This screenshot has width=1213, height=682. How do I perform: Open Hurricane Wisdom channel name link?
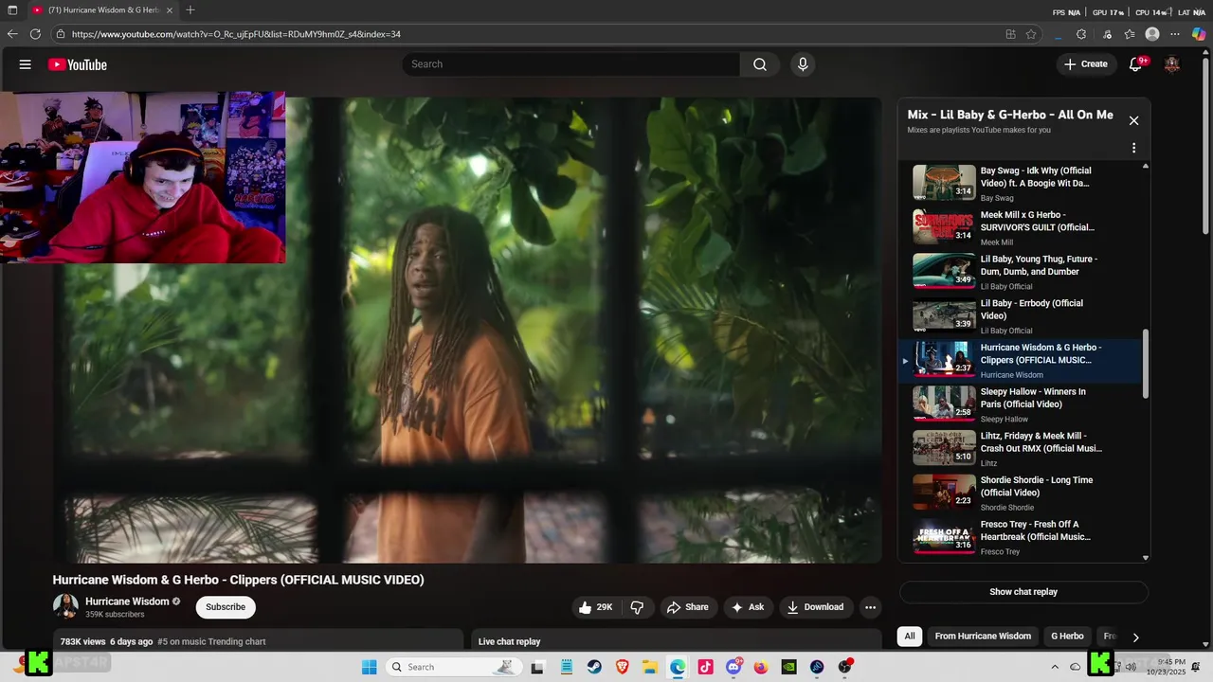coord(127,601)
